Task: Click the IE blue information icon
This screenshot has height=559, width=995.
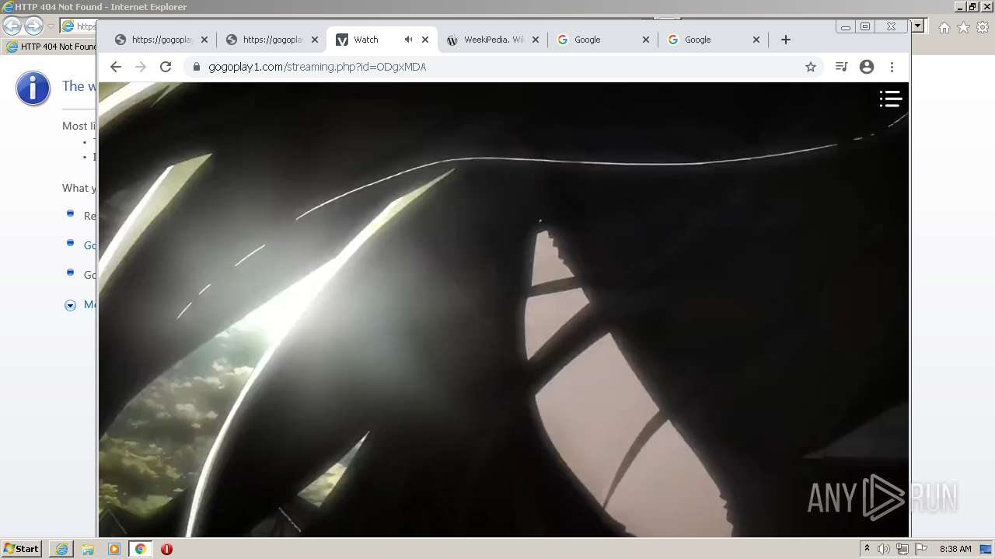Action: pos(33,89)
